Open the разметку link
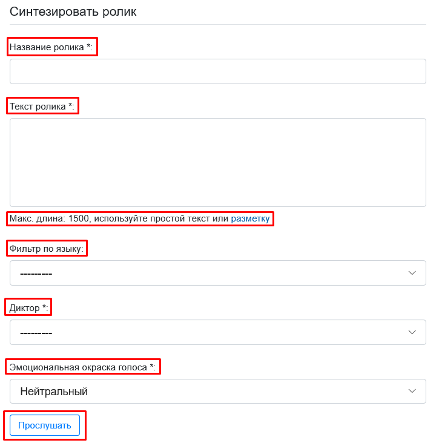The image size is (442, 443). pyautogui.click(x=250, y=218)
